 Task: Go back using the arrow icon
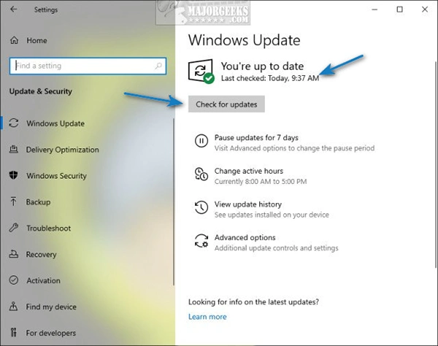(x=13, y=9)
